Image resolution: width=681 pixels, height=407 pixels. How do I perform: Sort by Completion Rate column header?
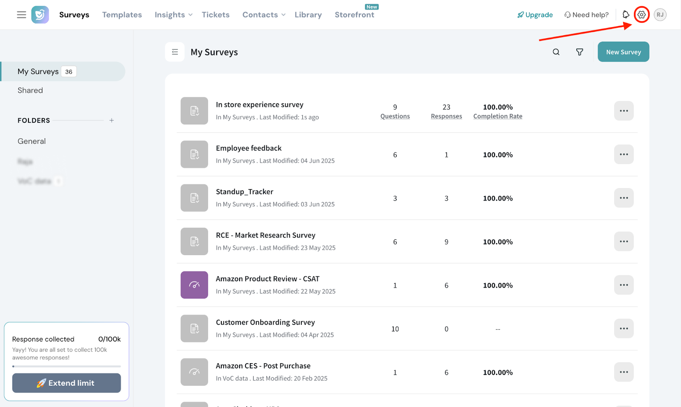(498, 116)
